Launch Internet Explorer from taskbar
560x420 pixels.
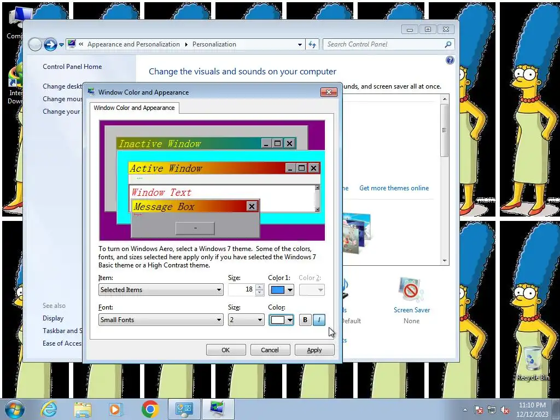pyautogui.click(x=49, y=409)
